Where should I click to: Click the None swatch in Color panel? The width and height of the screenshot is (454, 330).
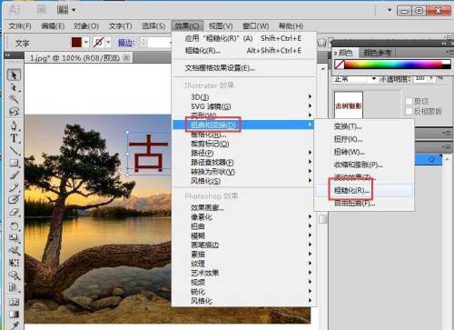point(339,65)
